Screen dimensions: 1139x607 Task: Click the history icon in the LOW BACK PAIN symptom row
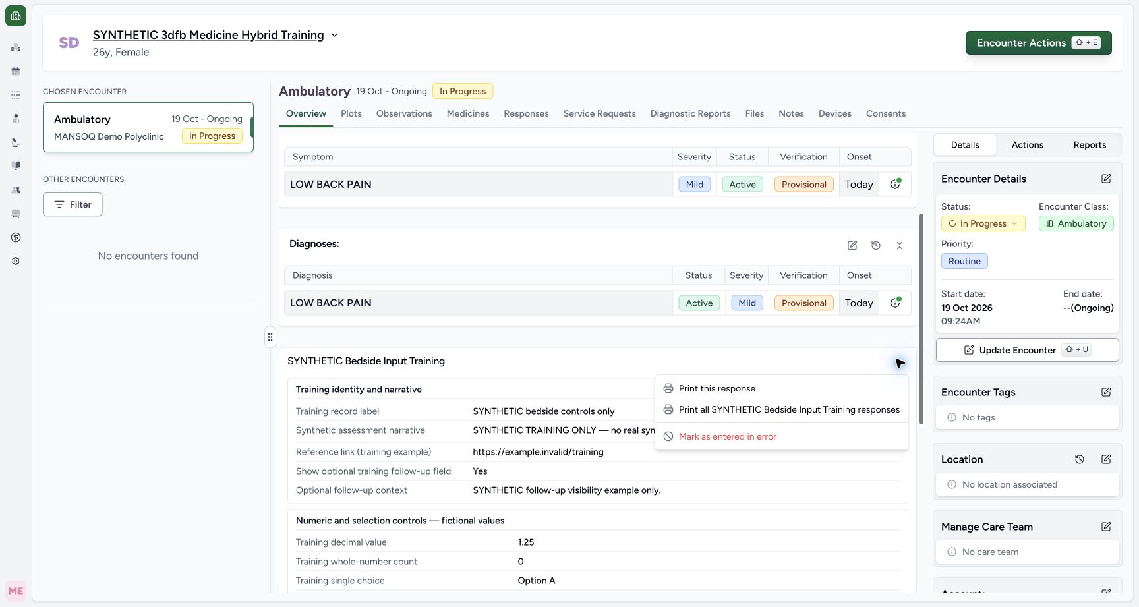point(895,184)
